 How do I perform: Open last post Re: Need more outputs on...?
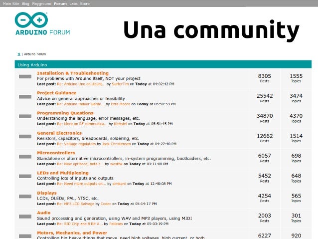81,184
